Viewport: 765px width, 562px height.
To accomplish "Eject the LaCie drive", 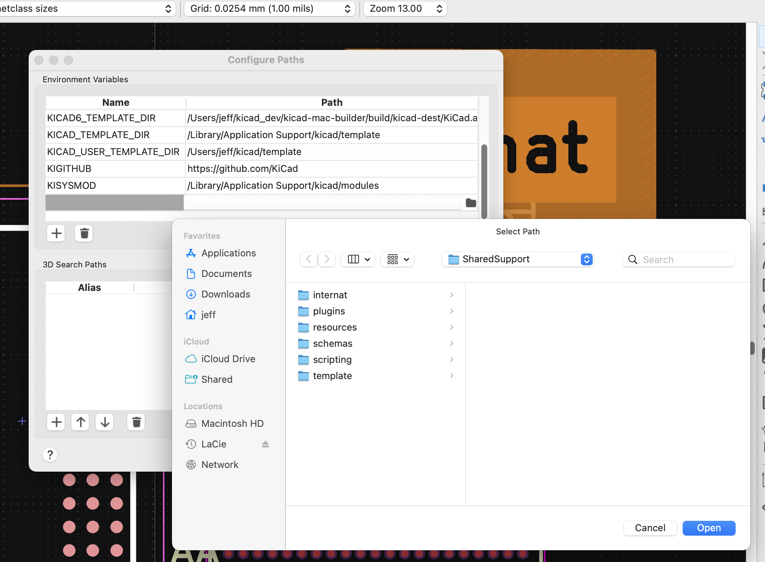I will (265, 444).
